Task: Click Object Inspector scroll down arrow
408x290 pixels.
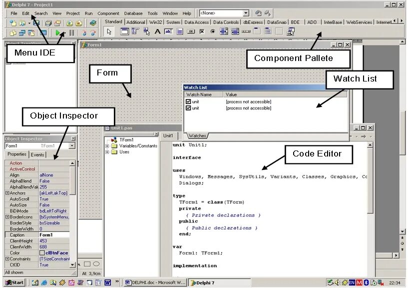Action: 72,264
